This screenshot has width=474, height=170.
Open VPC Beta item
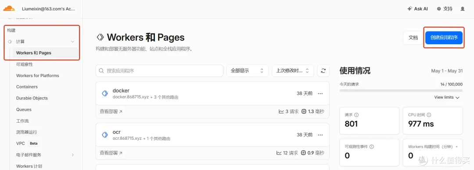[28, 143]
